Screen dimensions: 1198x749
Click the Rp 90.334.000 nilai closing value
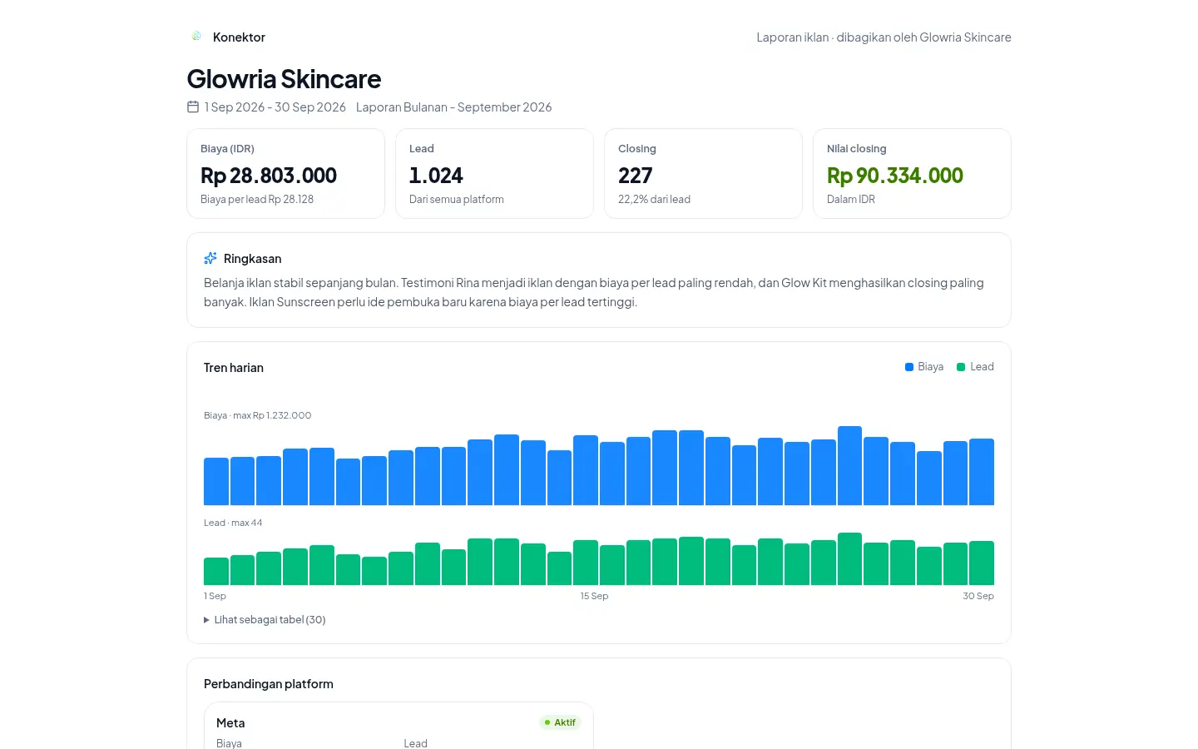[x=895, y=176]
